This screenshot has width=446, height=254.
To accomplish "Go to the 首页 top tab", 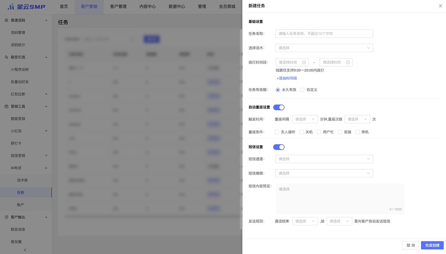I will pyautogui.click(x=64, y=7).
